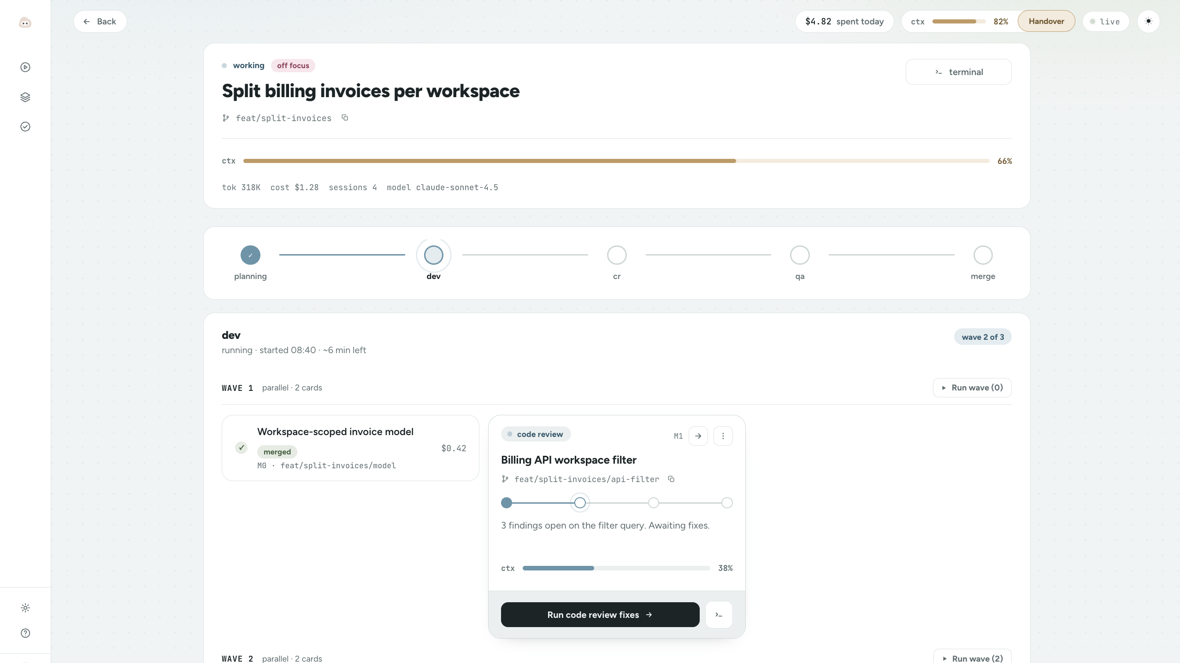Click the top 82% ctx usage bar
Viewport: 1180px width, 663px height.
(x=959, y=22)
